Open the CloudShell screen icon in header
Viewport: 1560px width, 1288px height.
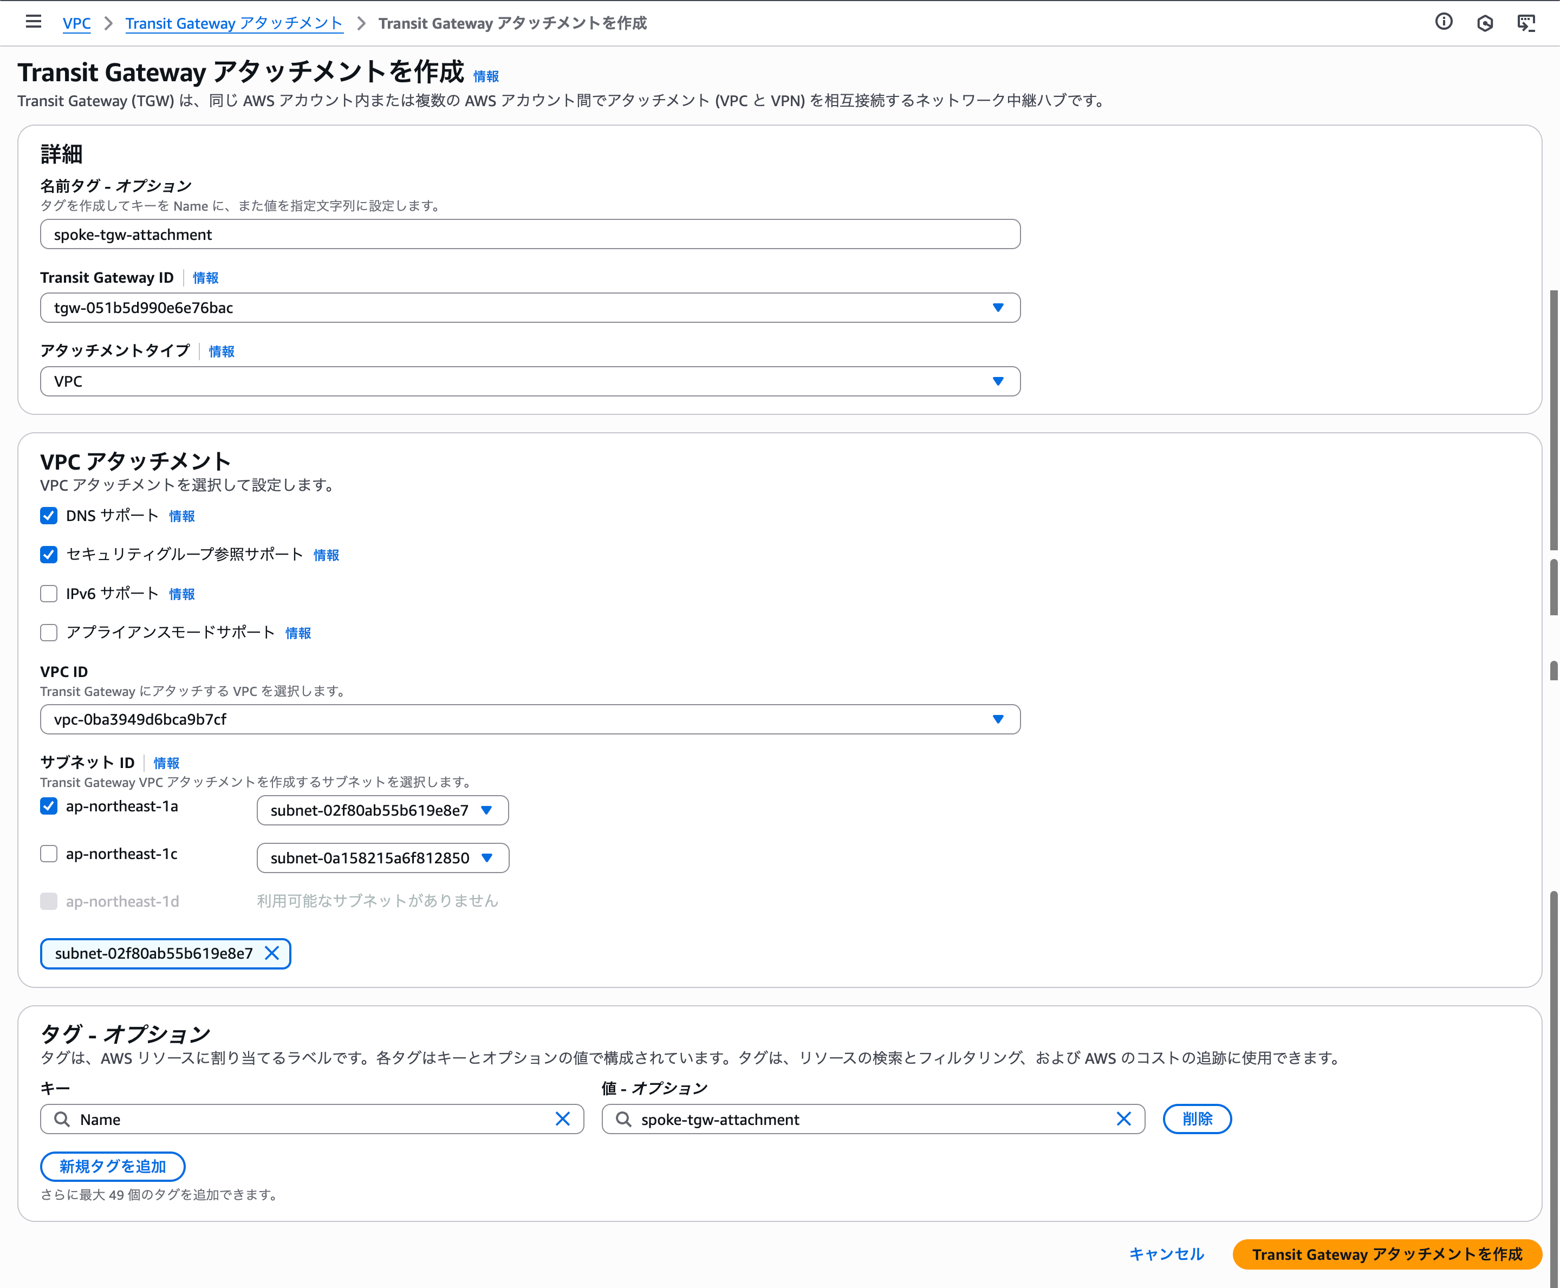[x=1526, y=23]
